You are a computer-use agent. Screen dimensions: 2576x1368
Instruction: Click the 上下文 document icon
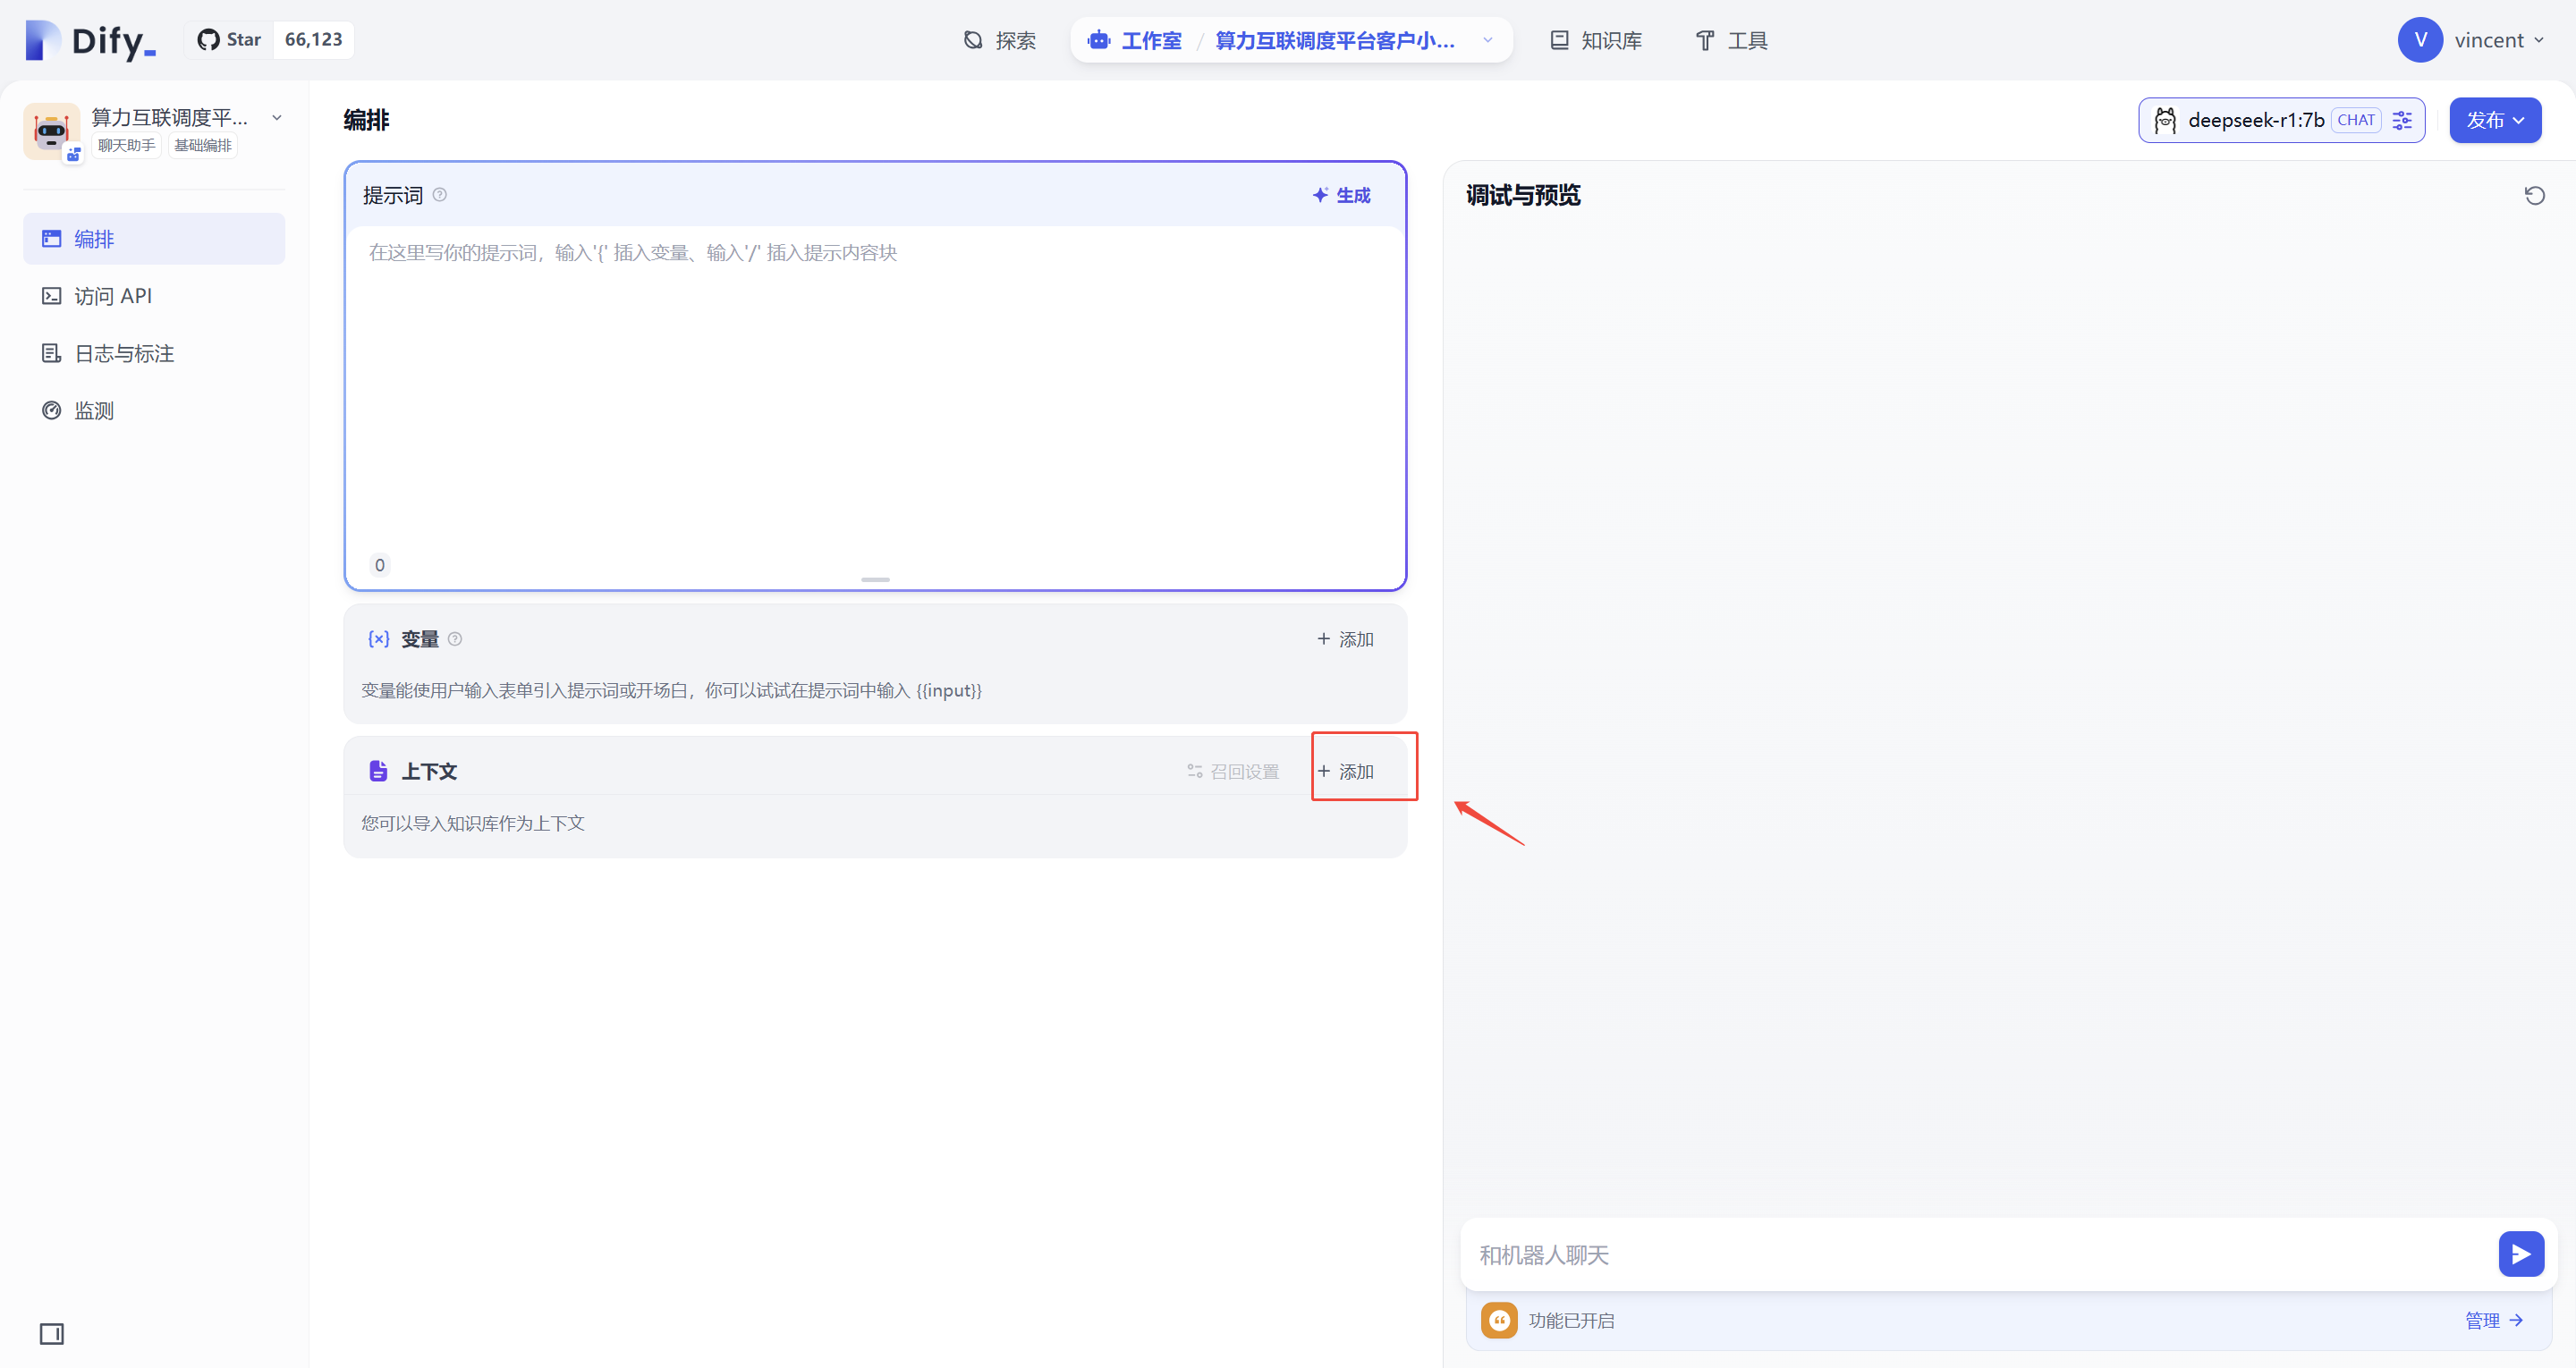tap(378, 770)
